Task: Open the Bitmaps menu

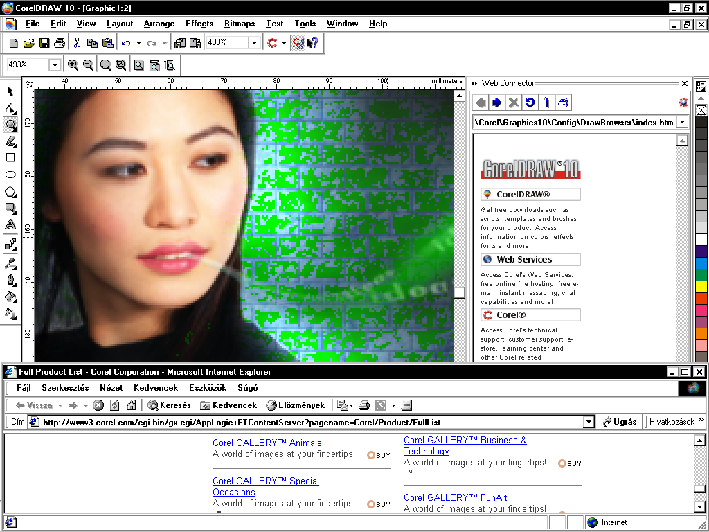Action: [240, 24]
